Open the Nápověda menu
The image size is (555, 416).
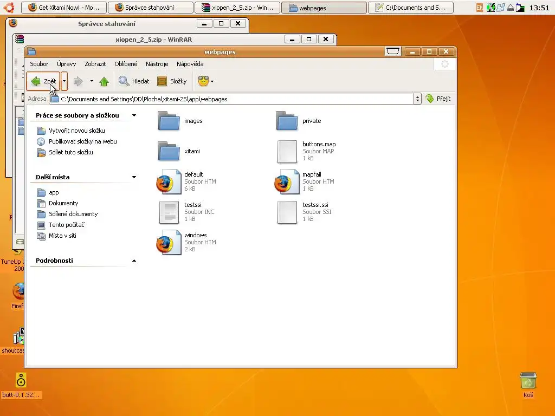click(190, 64)
